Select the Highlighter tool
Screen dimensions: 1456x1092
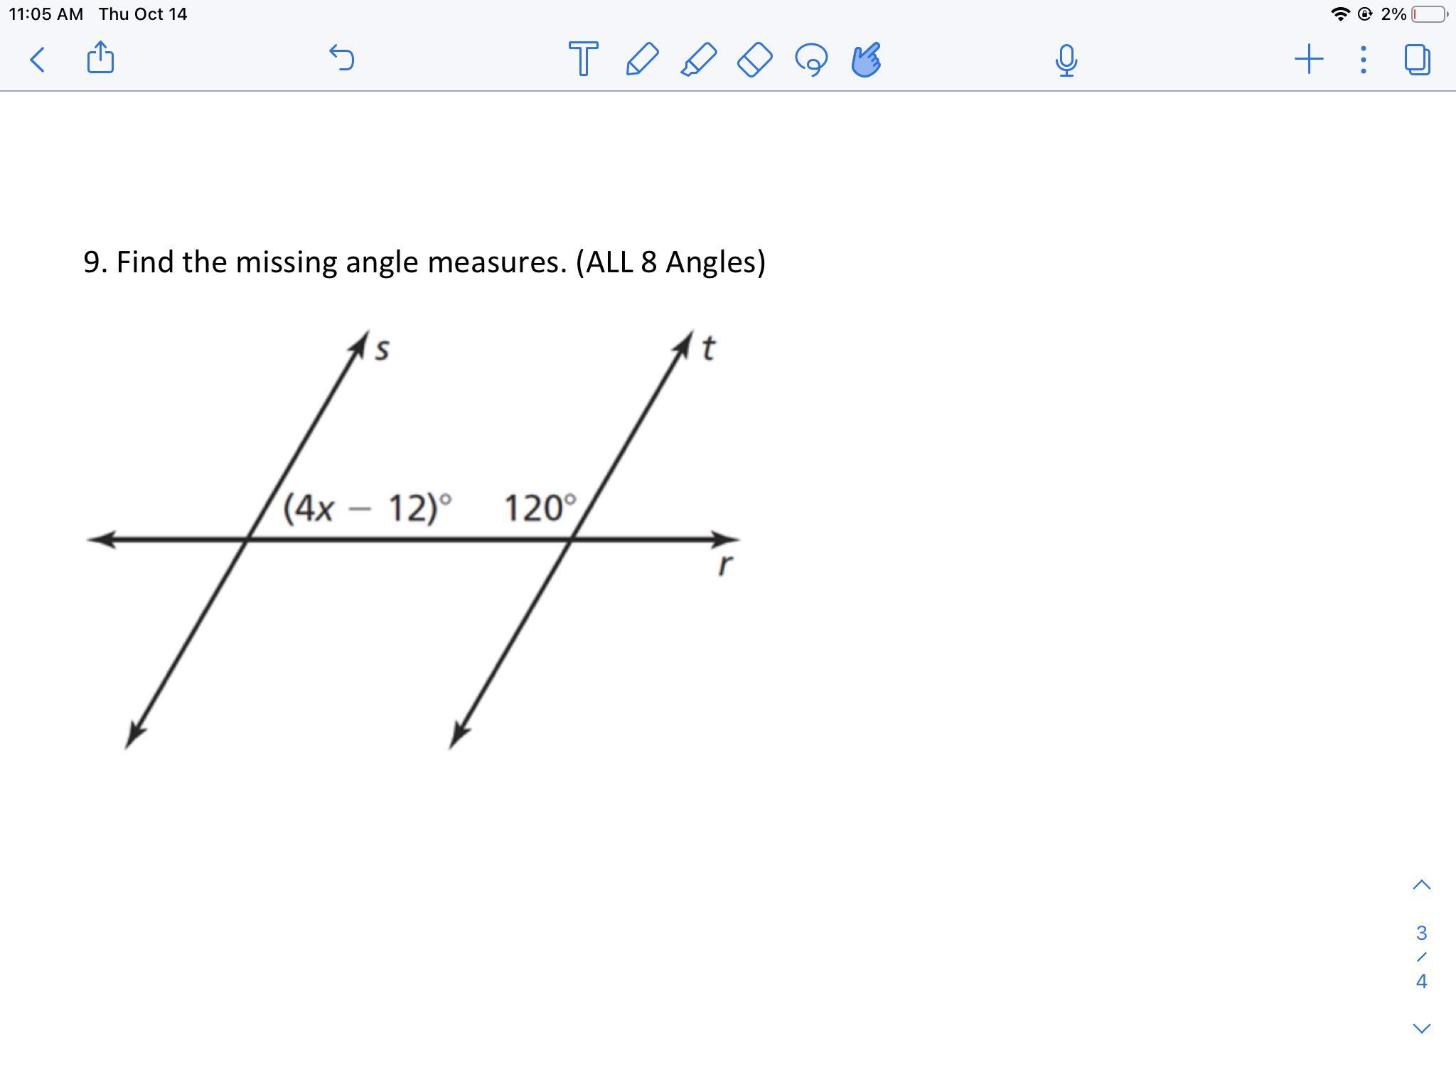point(698,59)
